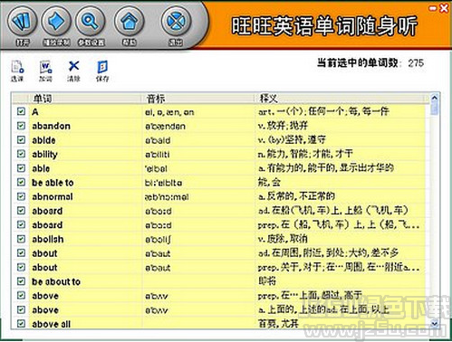Screen dimensions: 452x342
Task: Select the phrase "be about to"
Action: click(x=56, y=281)
